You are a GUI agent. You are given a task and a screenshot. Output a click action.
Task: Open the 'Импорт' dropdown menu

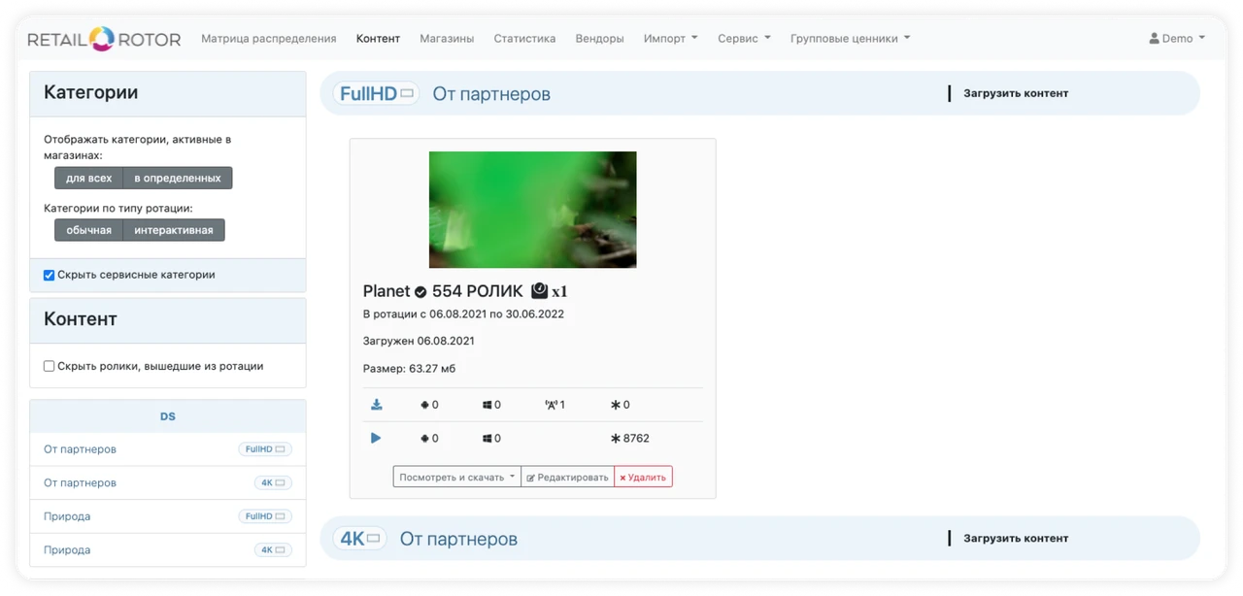tap(670, 39)
